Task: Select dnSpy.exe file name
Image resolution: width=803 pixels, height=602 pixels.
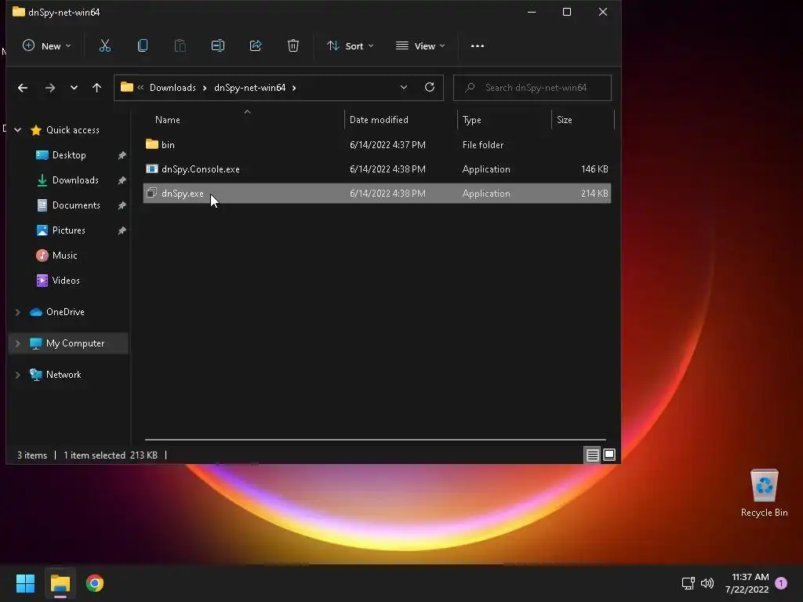Action: 182,194
